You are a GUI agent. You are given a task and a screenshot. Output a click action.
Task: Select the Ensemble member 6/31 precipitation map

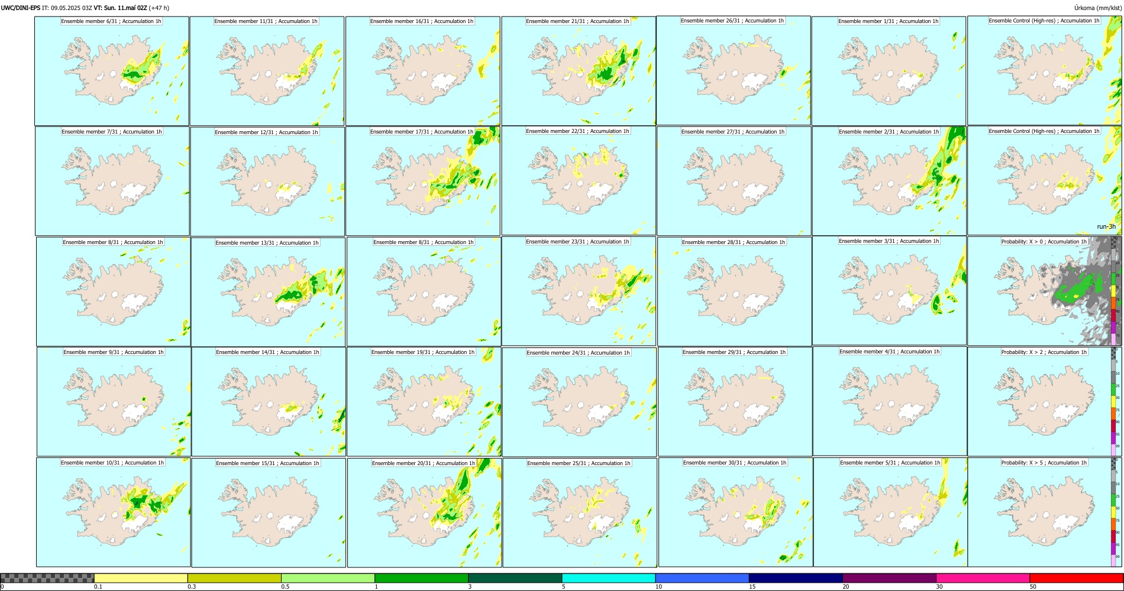coord(112,71)
